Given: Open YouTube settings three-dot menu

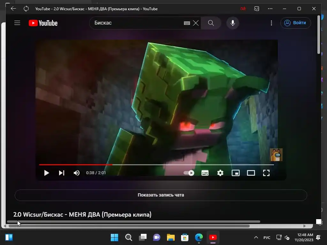Looking at the screenshot, I should (271, 23).
